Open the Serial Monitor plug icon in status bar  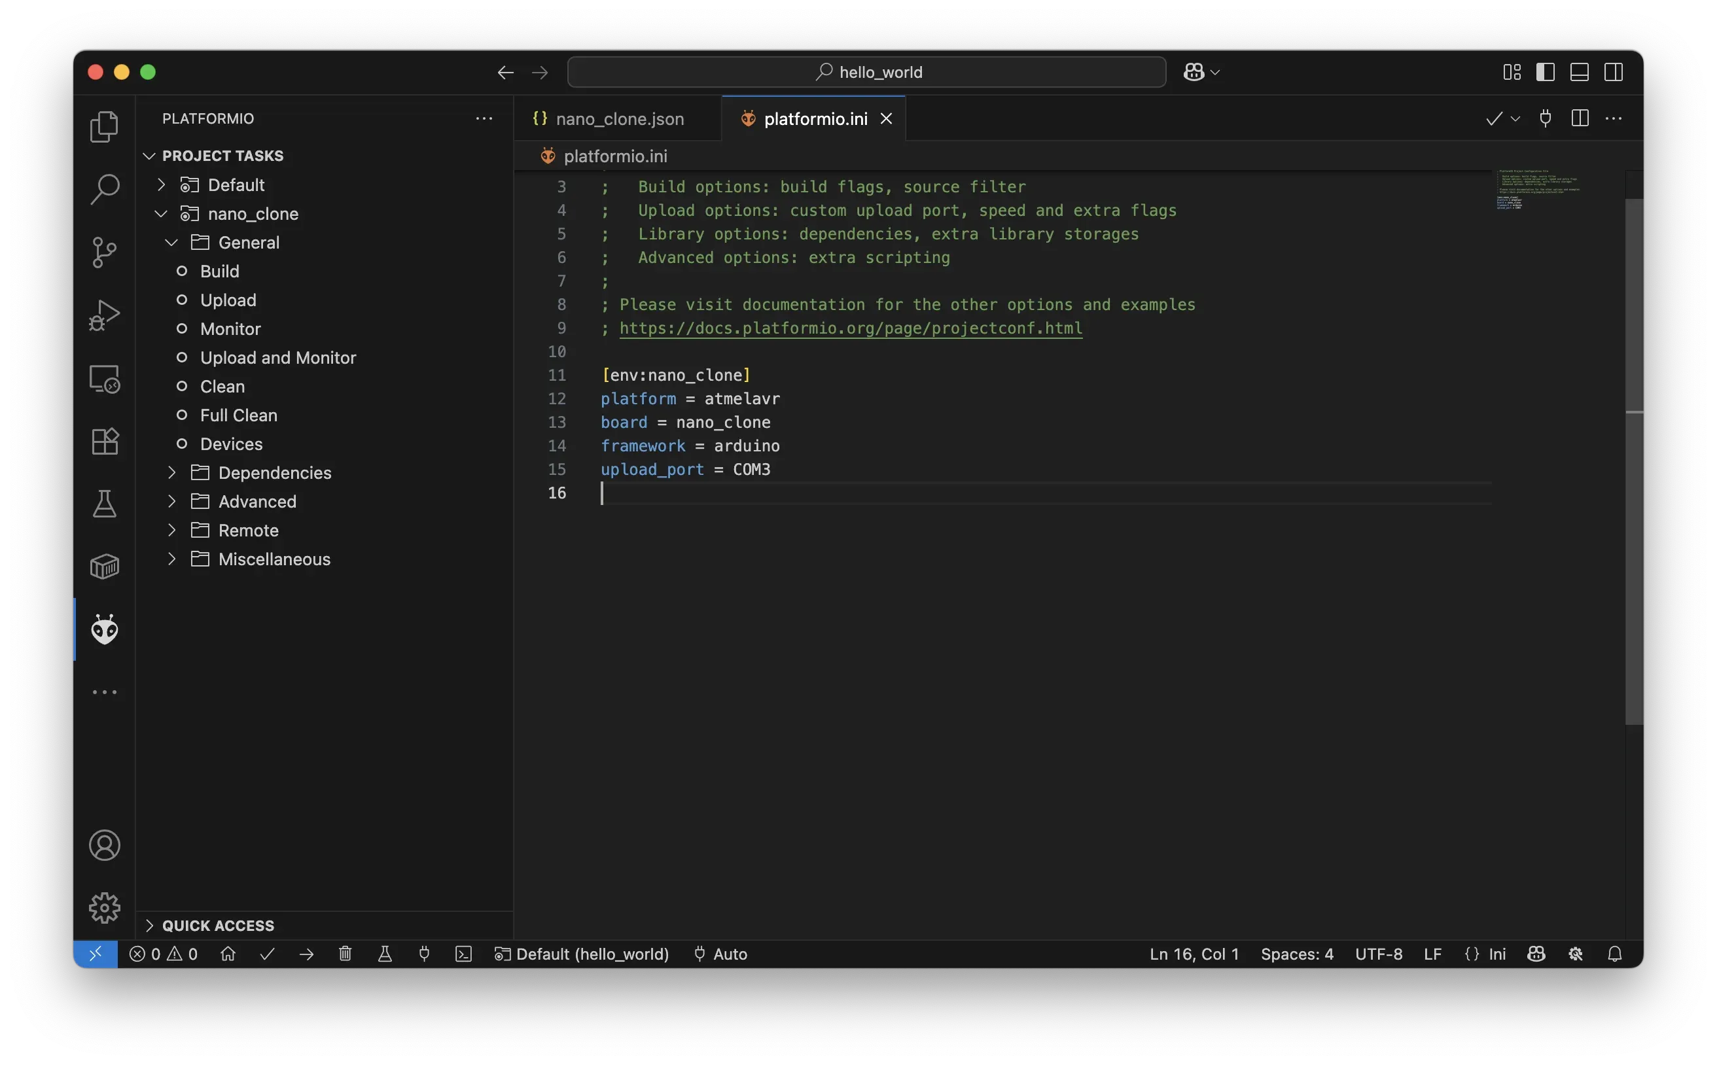click(x=424, y=954)
